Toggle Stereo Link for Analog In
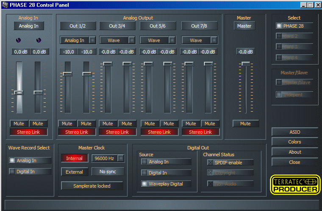Viewport: 322px width, 211px height. [x=29, y=132]
